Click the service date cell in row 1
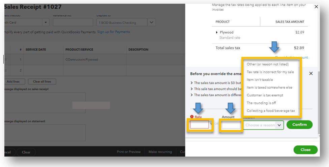 click(43, 60)
